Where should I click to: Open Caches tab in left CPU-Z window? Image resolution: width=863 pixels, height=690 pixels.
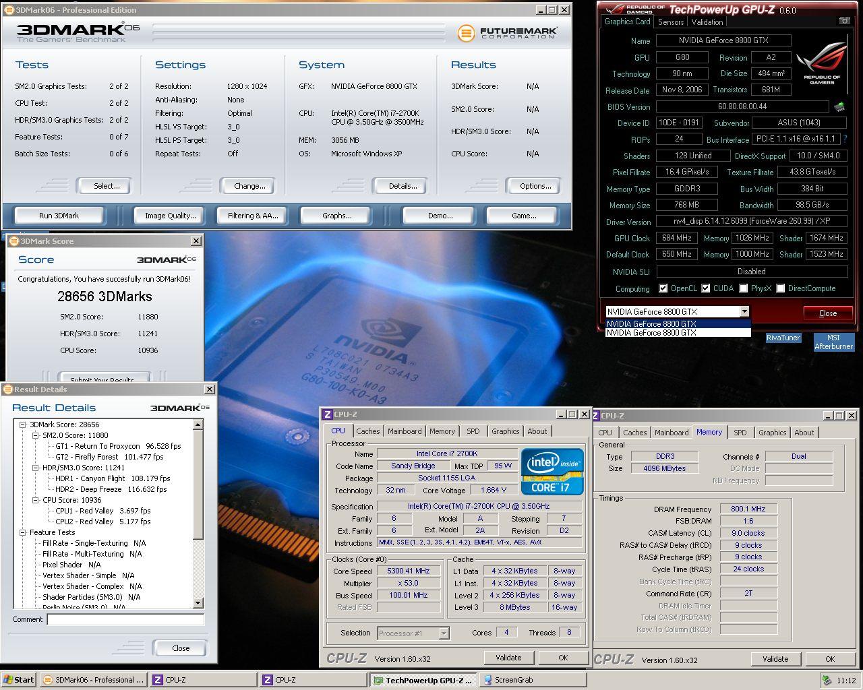click(368, 431)
